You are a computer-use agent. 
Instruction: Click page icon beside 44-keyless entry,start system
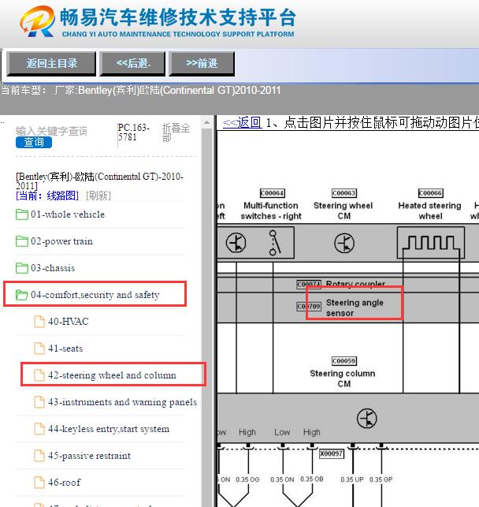tap(39, 429)
